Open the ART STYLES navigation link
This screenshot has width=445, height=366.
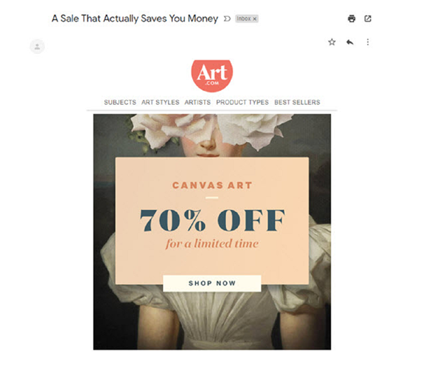[x=160, y=102]
